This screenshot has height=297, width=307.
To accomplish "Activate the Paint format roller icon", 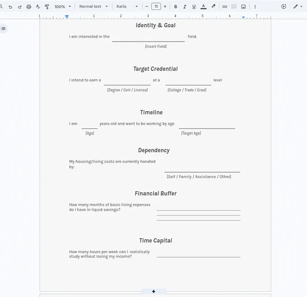I will (47, 7).
